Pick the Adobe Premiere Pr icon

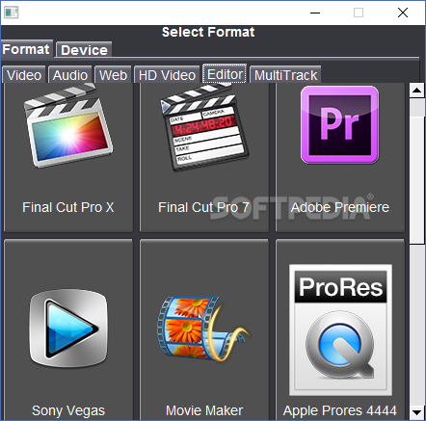point(339,124)
